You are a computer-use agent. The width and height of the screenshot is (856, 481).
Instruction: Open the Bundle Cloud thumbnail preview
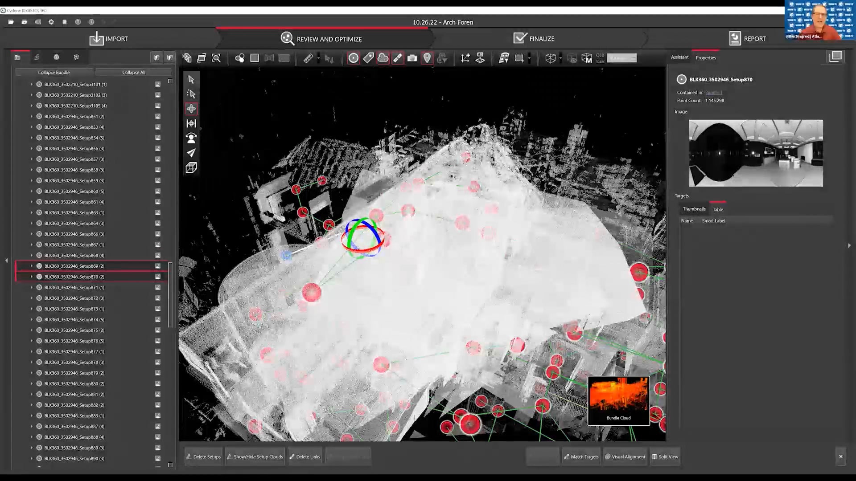tap(619, 400)
